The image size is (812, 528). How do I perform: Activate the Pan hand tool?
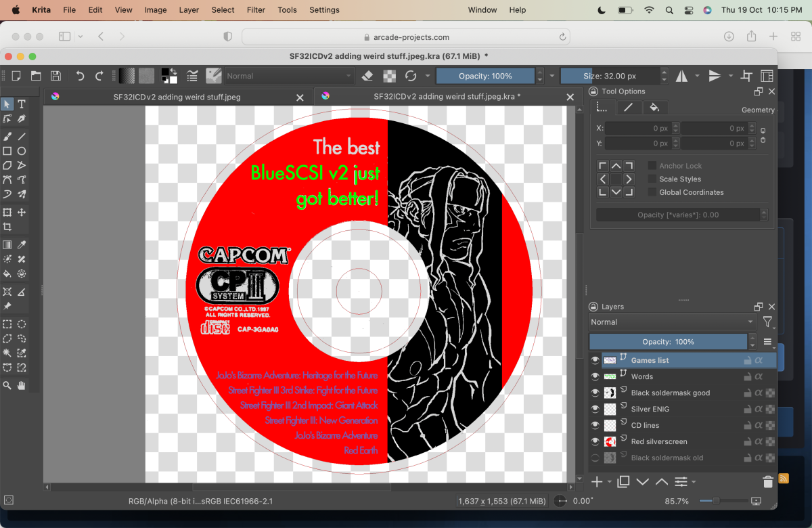22,385
